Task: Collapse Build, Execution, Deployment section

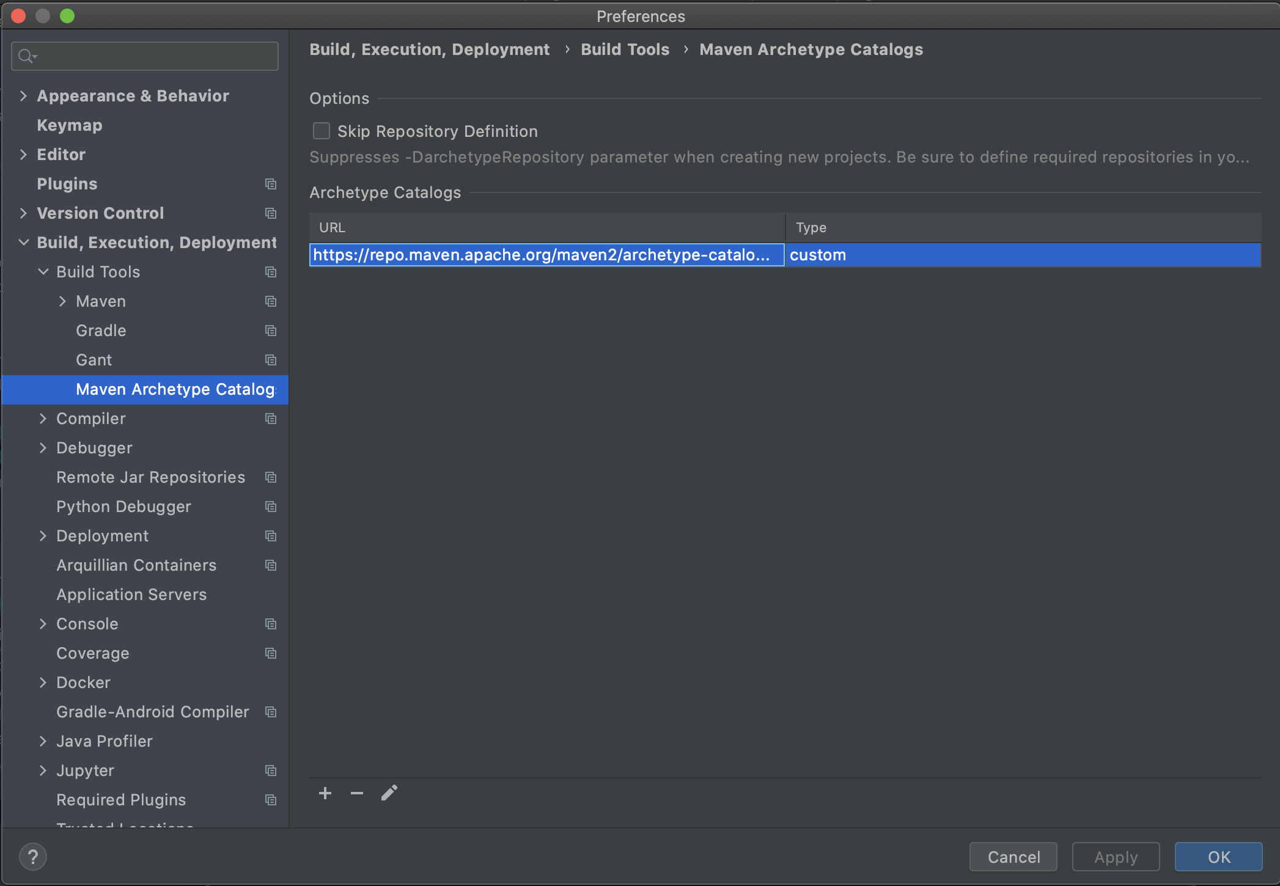Action: 23,243
